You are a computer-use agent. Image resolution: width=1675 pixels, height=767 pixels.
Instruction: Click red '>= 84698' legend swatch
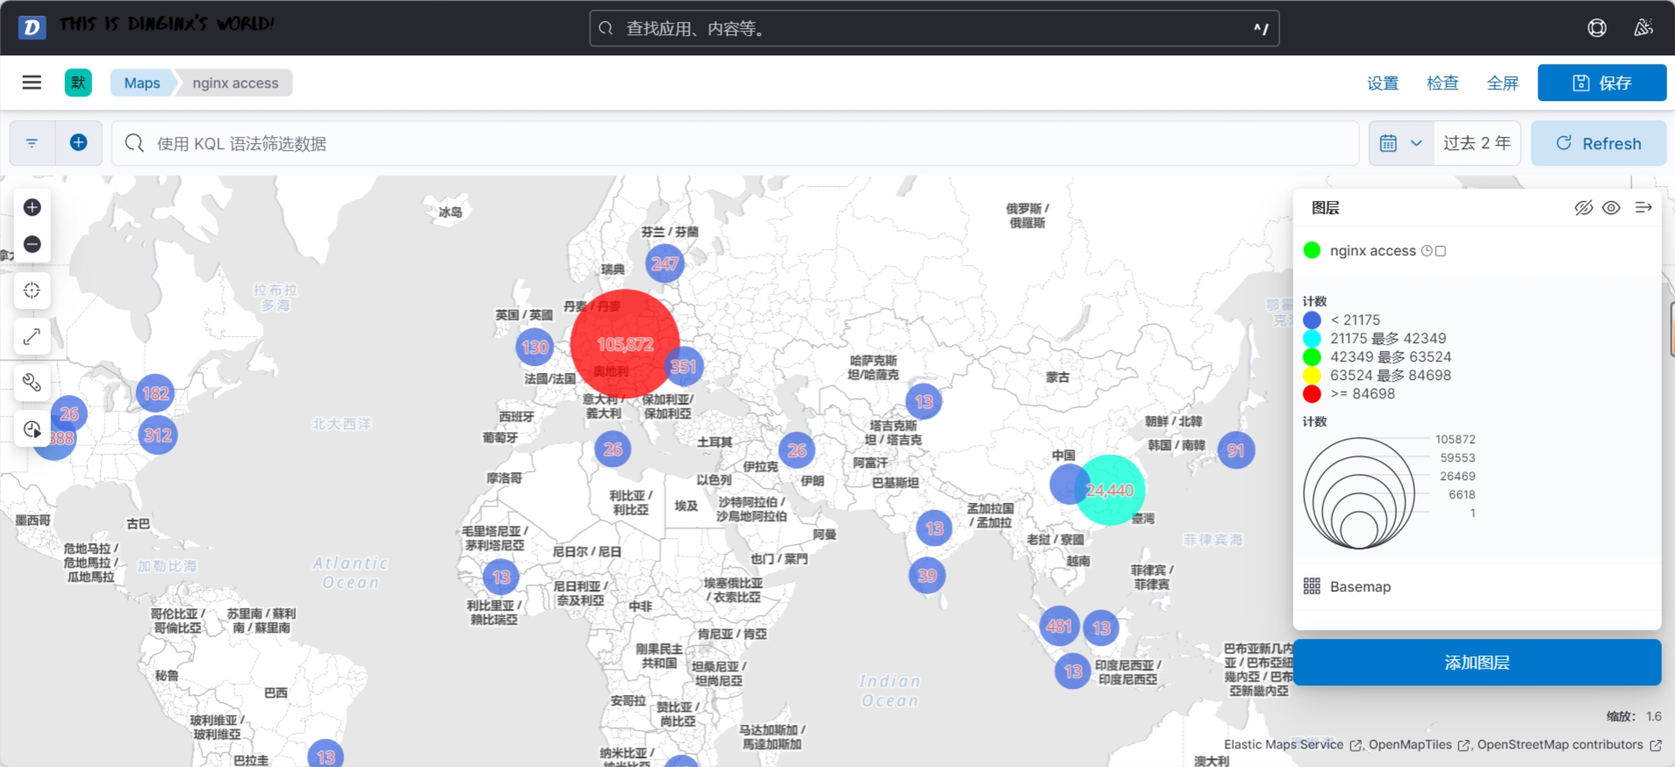point(1312,394)
